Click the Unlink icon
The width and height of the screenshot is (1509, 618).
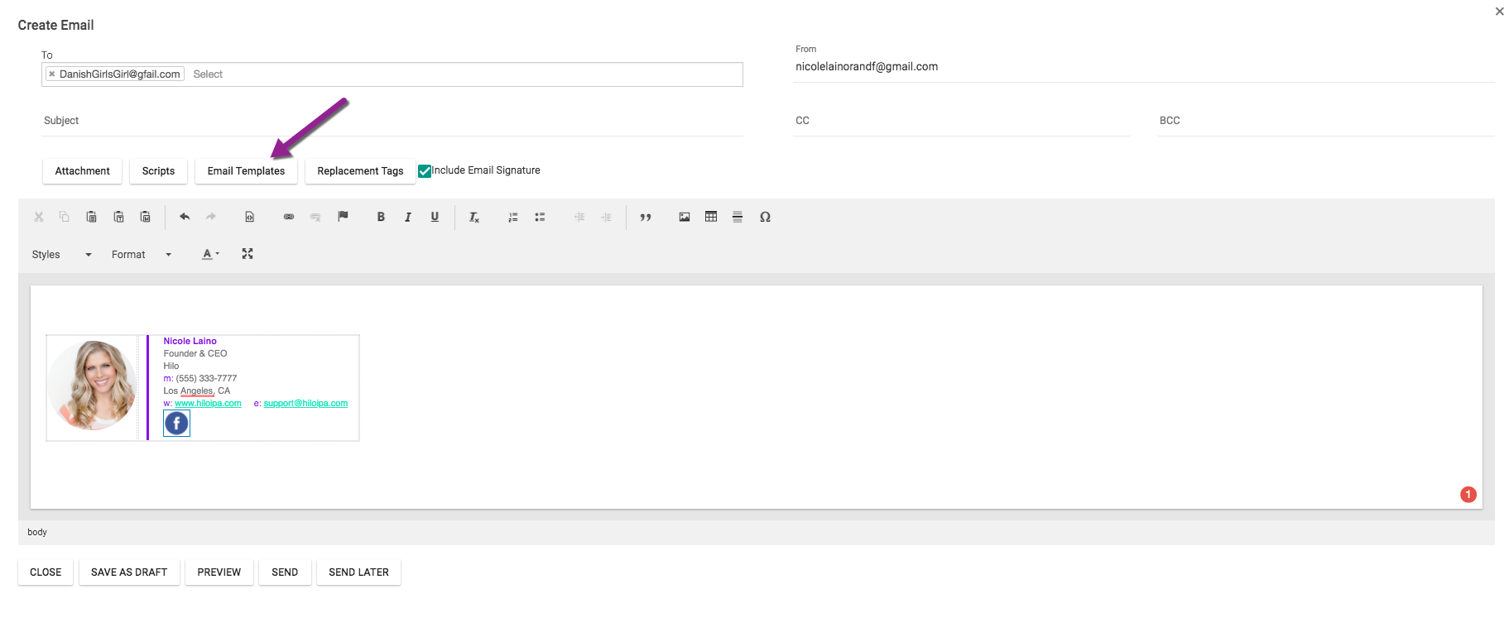(315, 217)
